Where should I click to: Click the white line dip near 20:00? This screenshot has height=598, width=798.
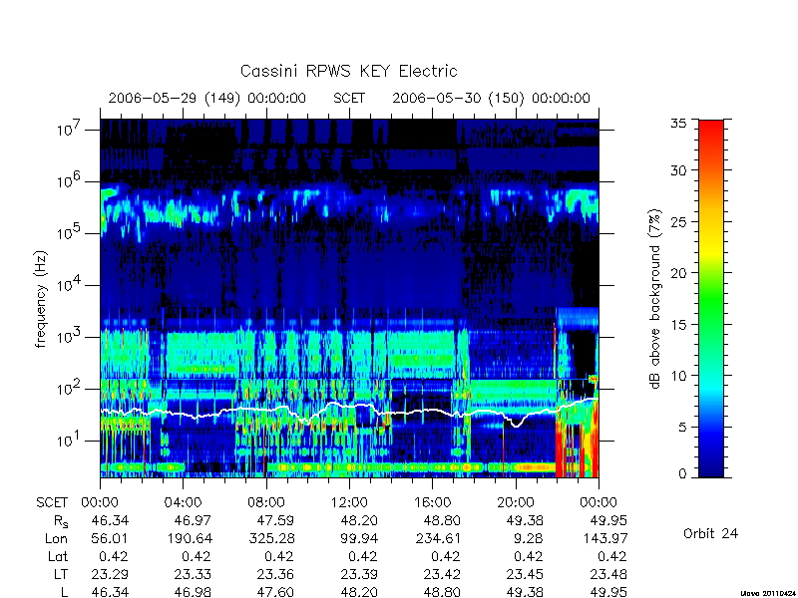click(x=516, y=422)
